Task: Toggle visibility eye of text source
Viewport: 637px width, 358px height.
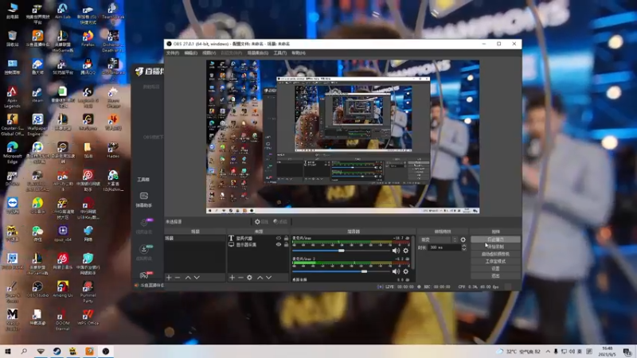Action: click(x=278, y=239)
